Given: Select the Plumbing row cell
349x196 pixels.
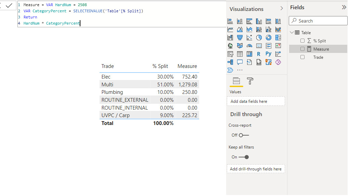Looking at the screenshot, I should 112,92.
